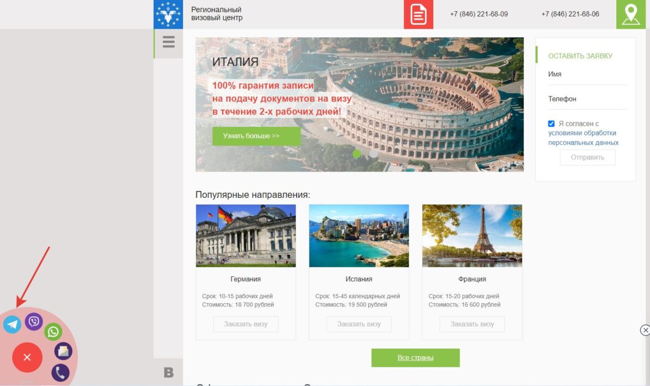Click the Телефон input field
Screen dimensions: 650x386
click(x=588, y=99)
